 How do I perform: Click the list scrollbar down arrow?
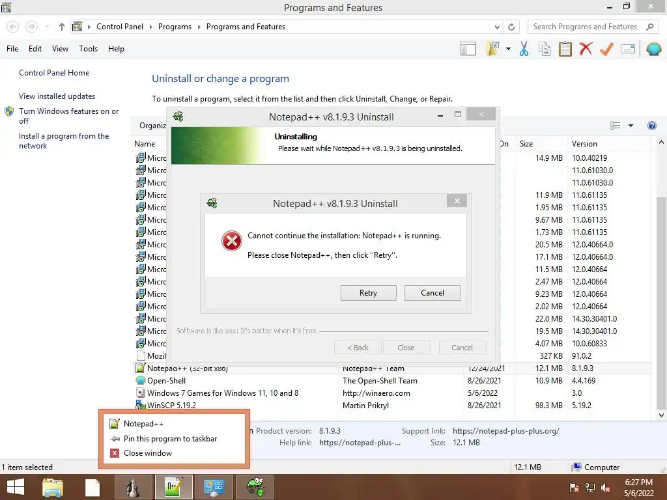pyautogui.click(x=661, y=415)
